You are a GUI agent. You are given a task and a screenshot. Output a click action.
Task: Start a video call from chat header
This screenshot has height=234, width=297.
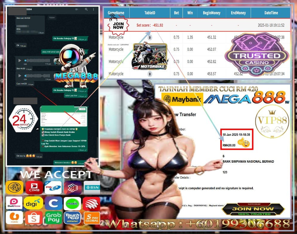76,9
